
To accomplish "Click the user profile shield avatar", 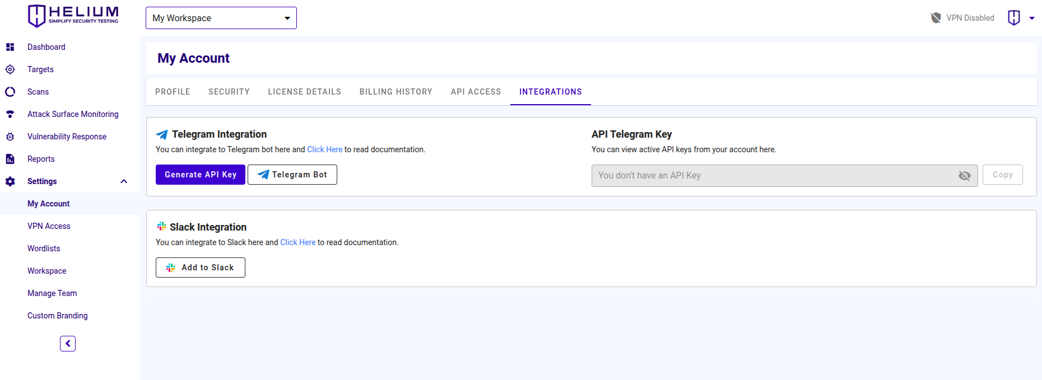I will (x=1014, y=18).
